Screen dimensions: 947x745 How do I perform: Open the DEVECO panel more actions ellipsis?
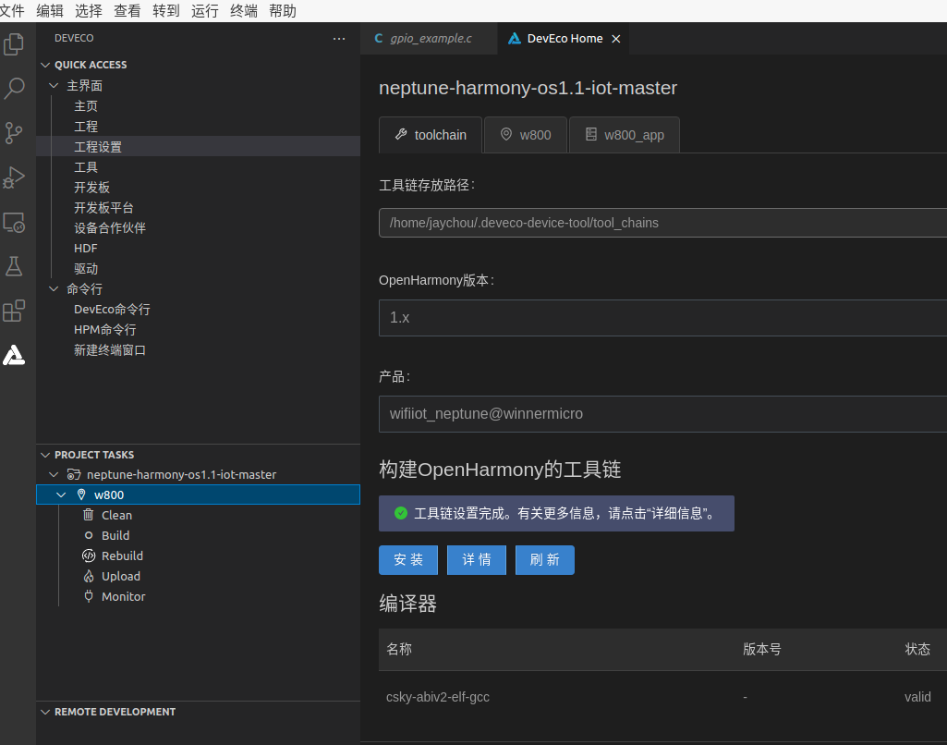[339, 39]
